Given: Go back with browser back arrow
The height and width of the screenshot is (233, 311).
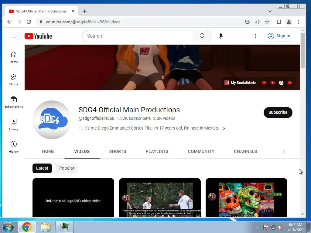Looking at the screenshot, I should tap(9, 22).
